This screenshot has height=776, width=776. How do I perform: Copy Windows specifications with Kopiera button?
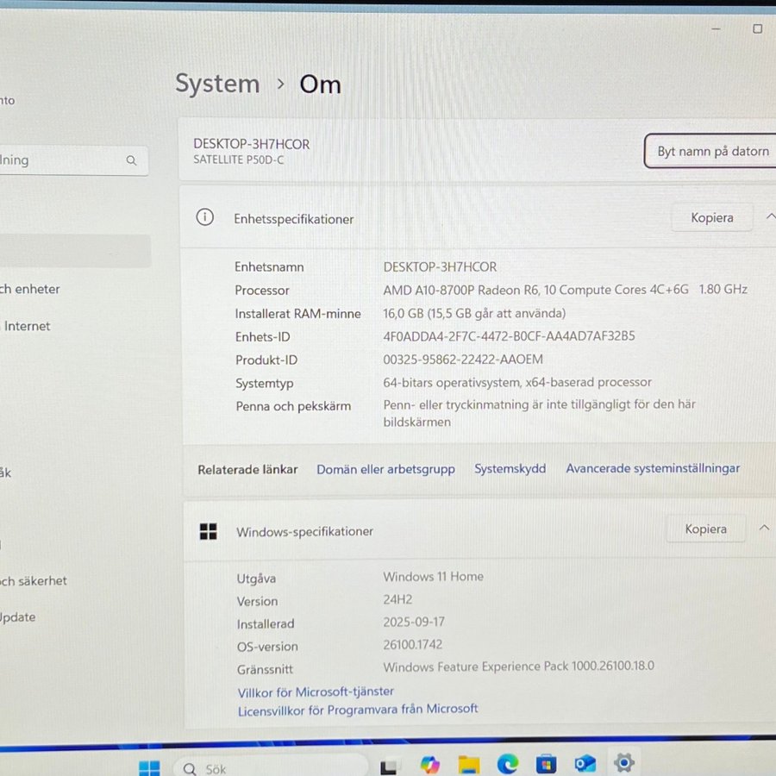(705, 529)
